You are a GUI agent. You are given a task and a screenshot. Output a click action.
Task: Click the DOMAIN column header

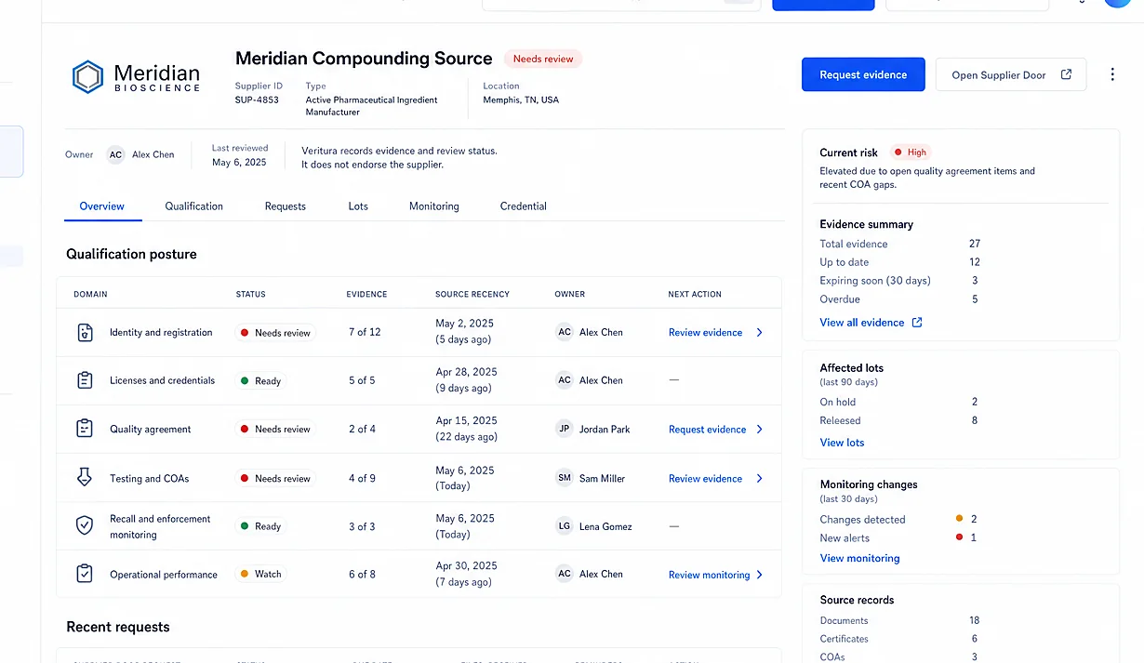(90, 294)
